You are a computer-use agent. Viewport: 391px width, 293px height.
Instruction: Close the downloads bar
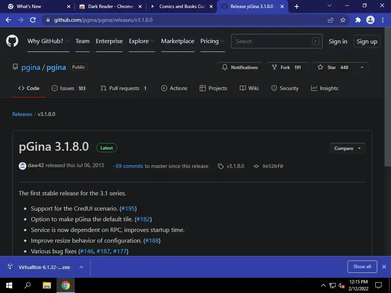384,267
